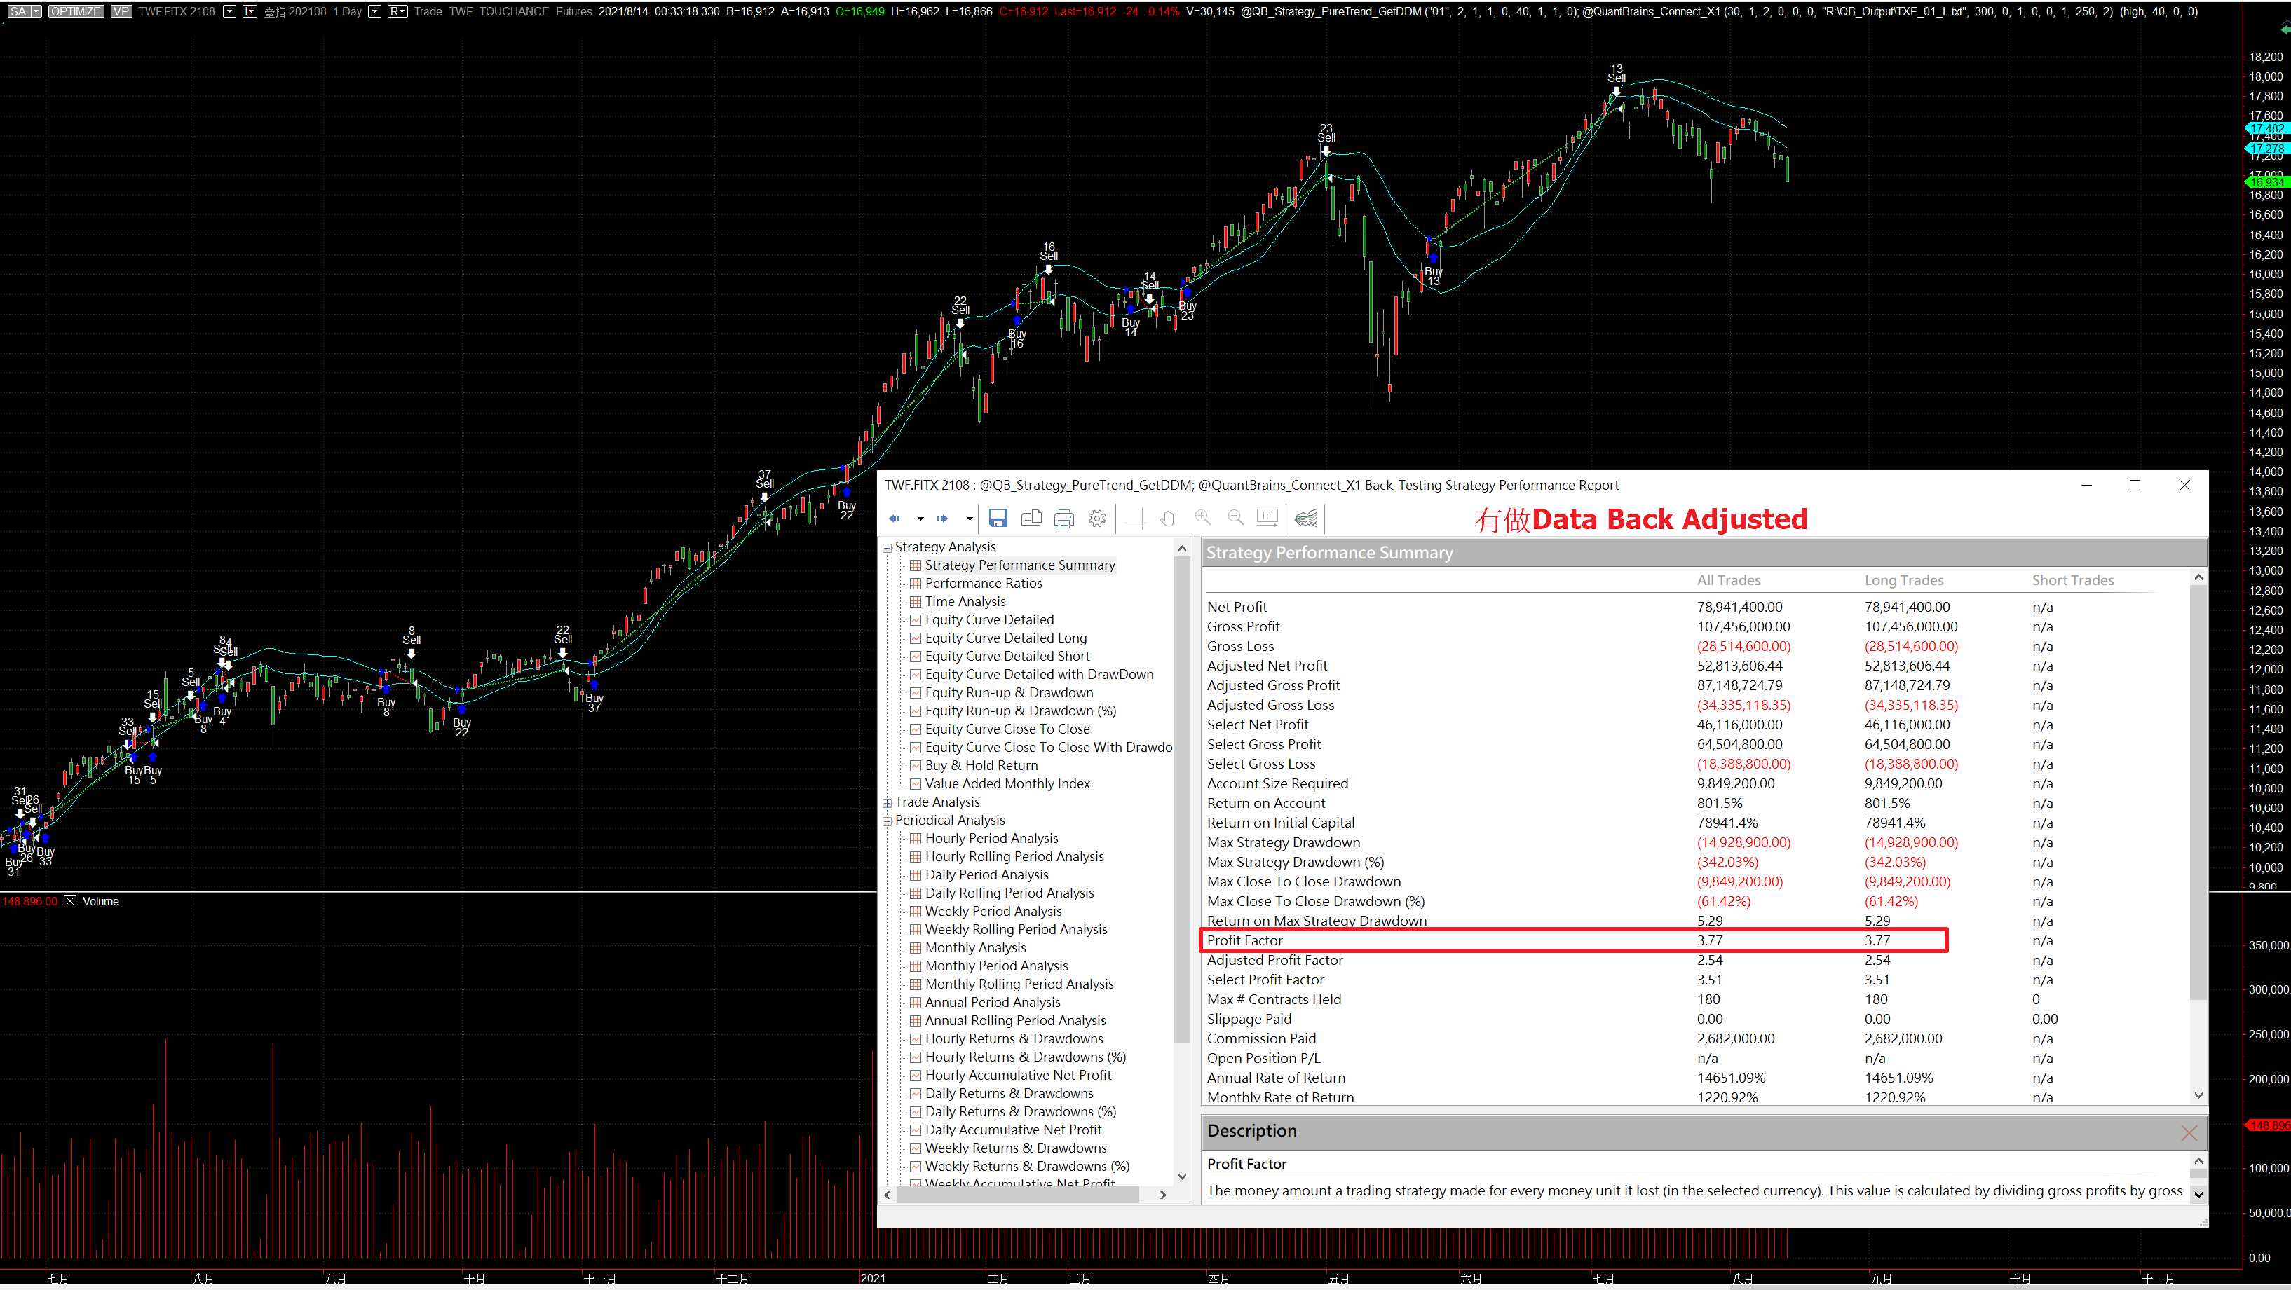Open Monthly Analysis report item
The width and height of the screenshot is (2291, 1290).
coord(974,948)
